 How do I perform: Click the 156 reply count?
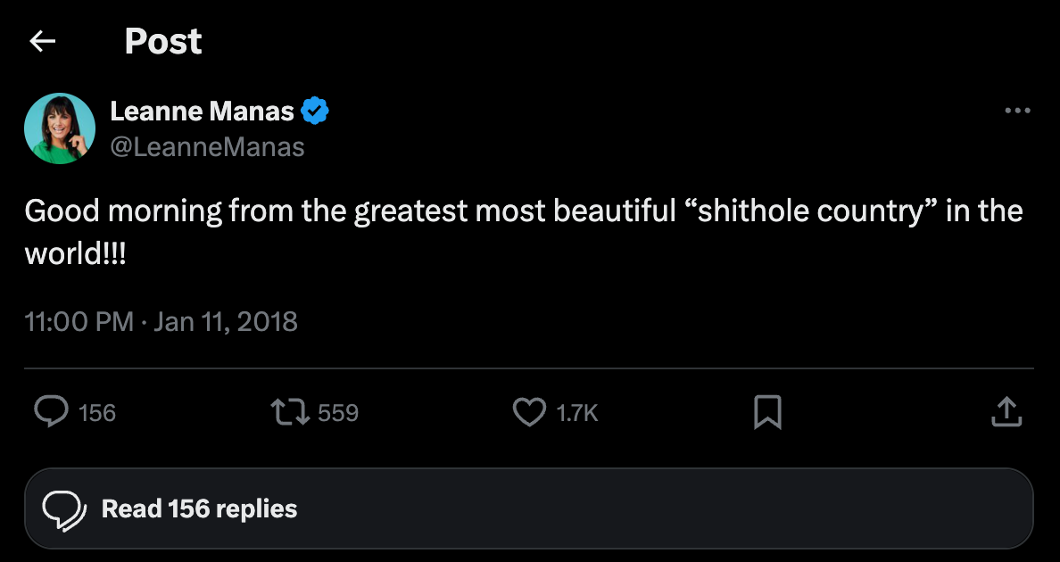[x=97, y=413]
